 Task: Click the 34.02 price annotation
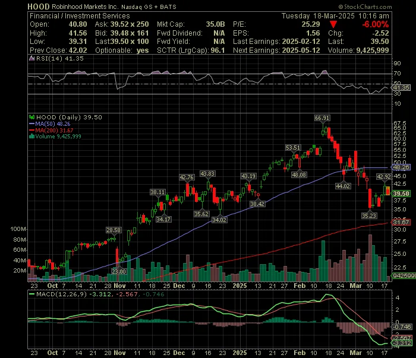(219, 220)
